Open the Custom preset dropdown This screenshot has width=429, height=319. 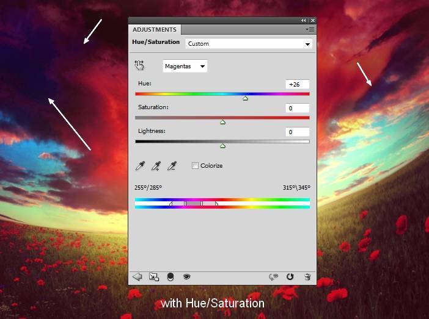coord(249,44)
